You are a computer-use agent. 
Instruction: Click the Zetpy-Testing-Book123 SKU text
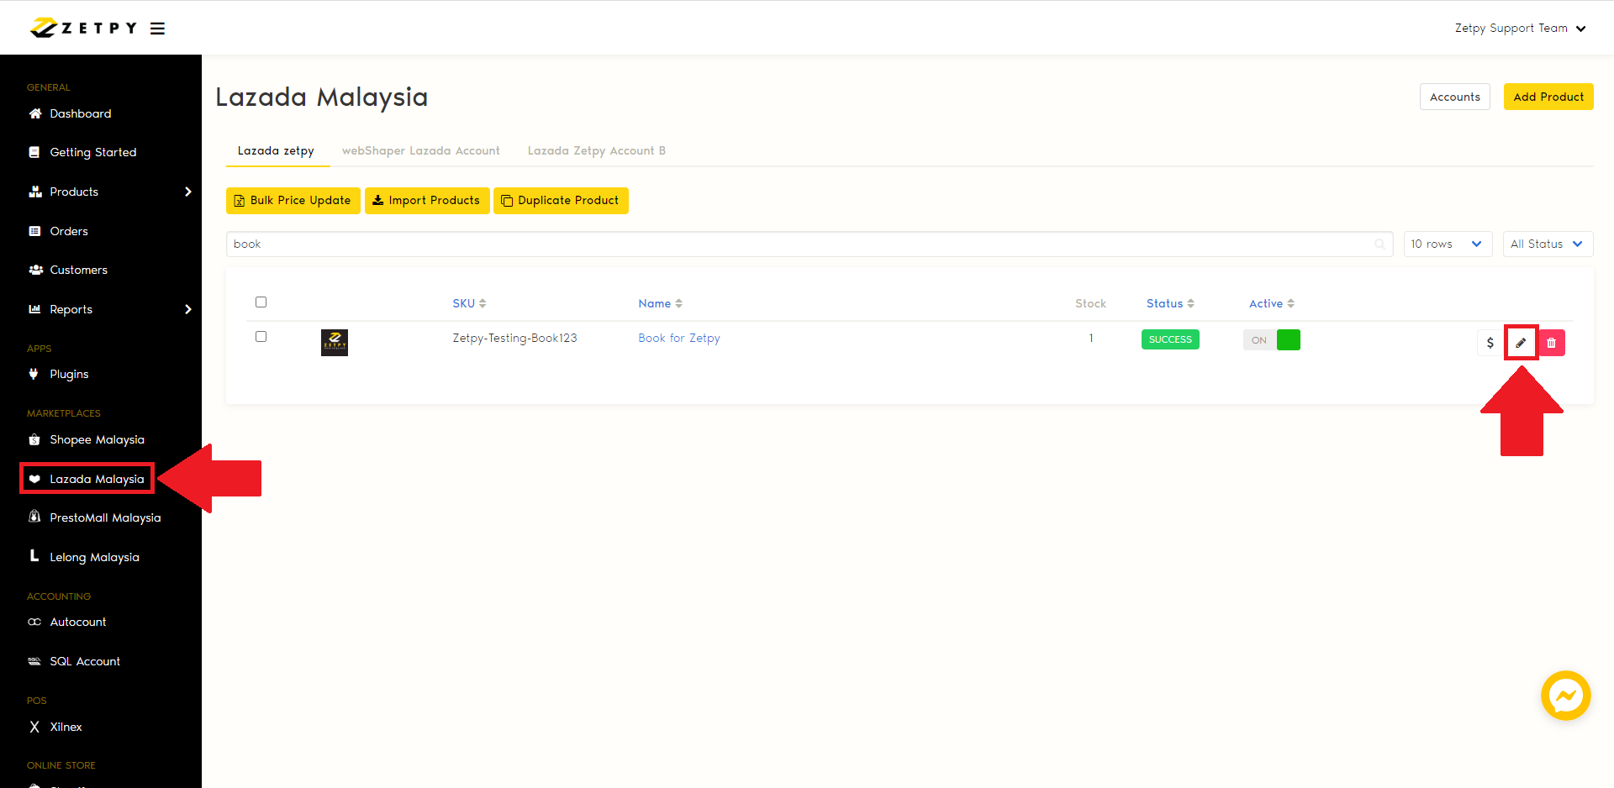pos(514,338)
